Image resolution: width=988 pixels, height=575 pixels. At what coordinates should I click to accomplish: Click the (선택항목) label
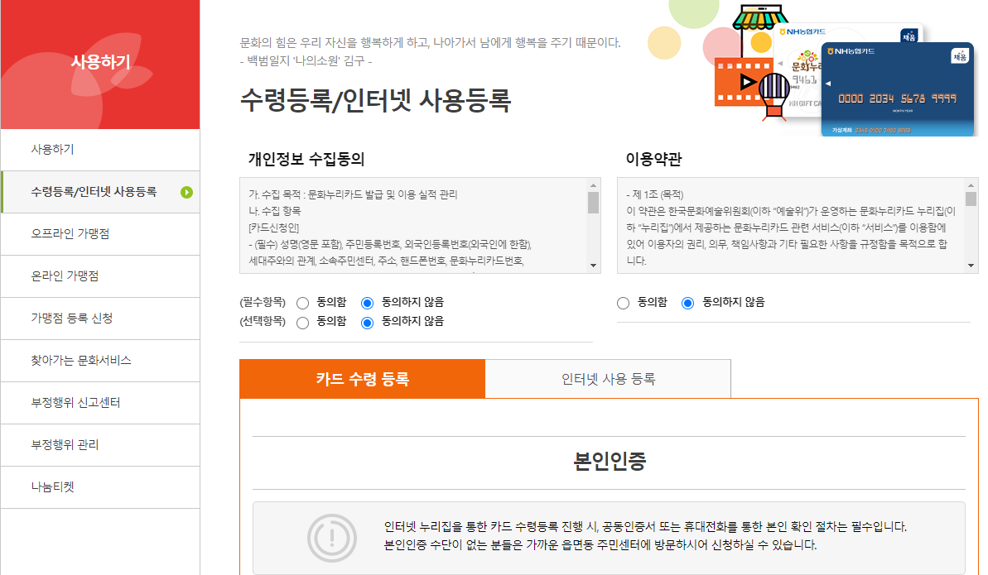263,321
